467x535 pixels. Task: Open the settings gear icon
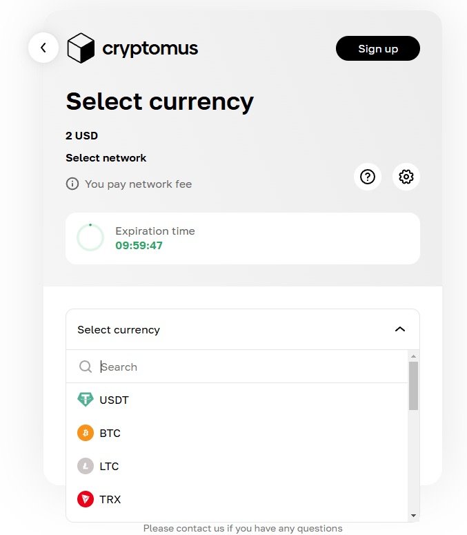click(406, 177)
